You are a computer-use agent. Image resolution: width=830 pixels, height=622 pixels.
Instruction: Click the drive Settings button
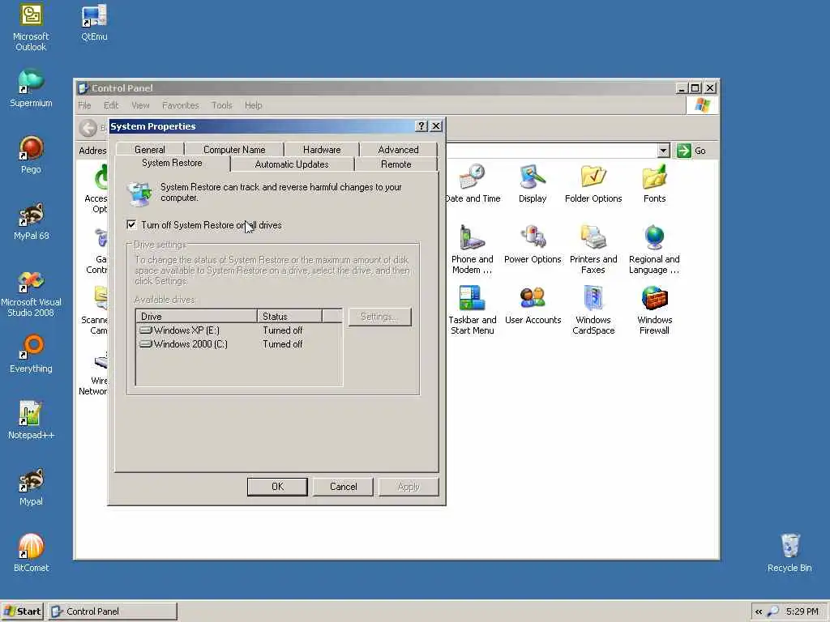coord(379,317)
